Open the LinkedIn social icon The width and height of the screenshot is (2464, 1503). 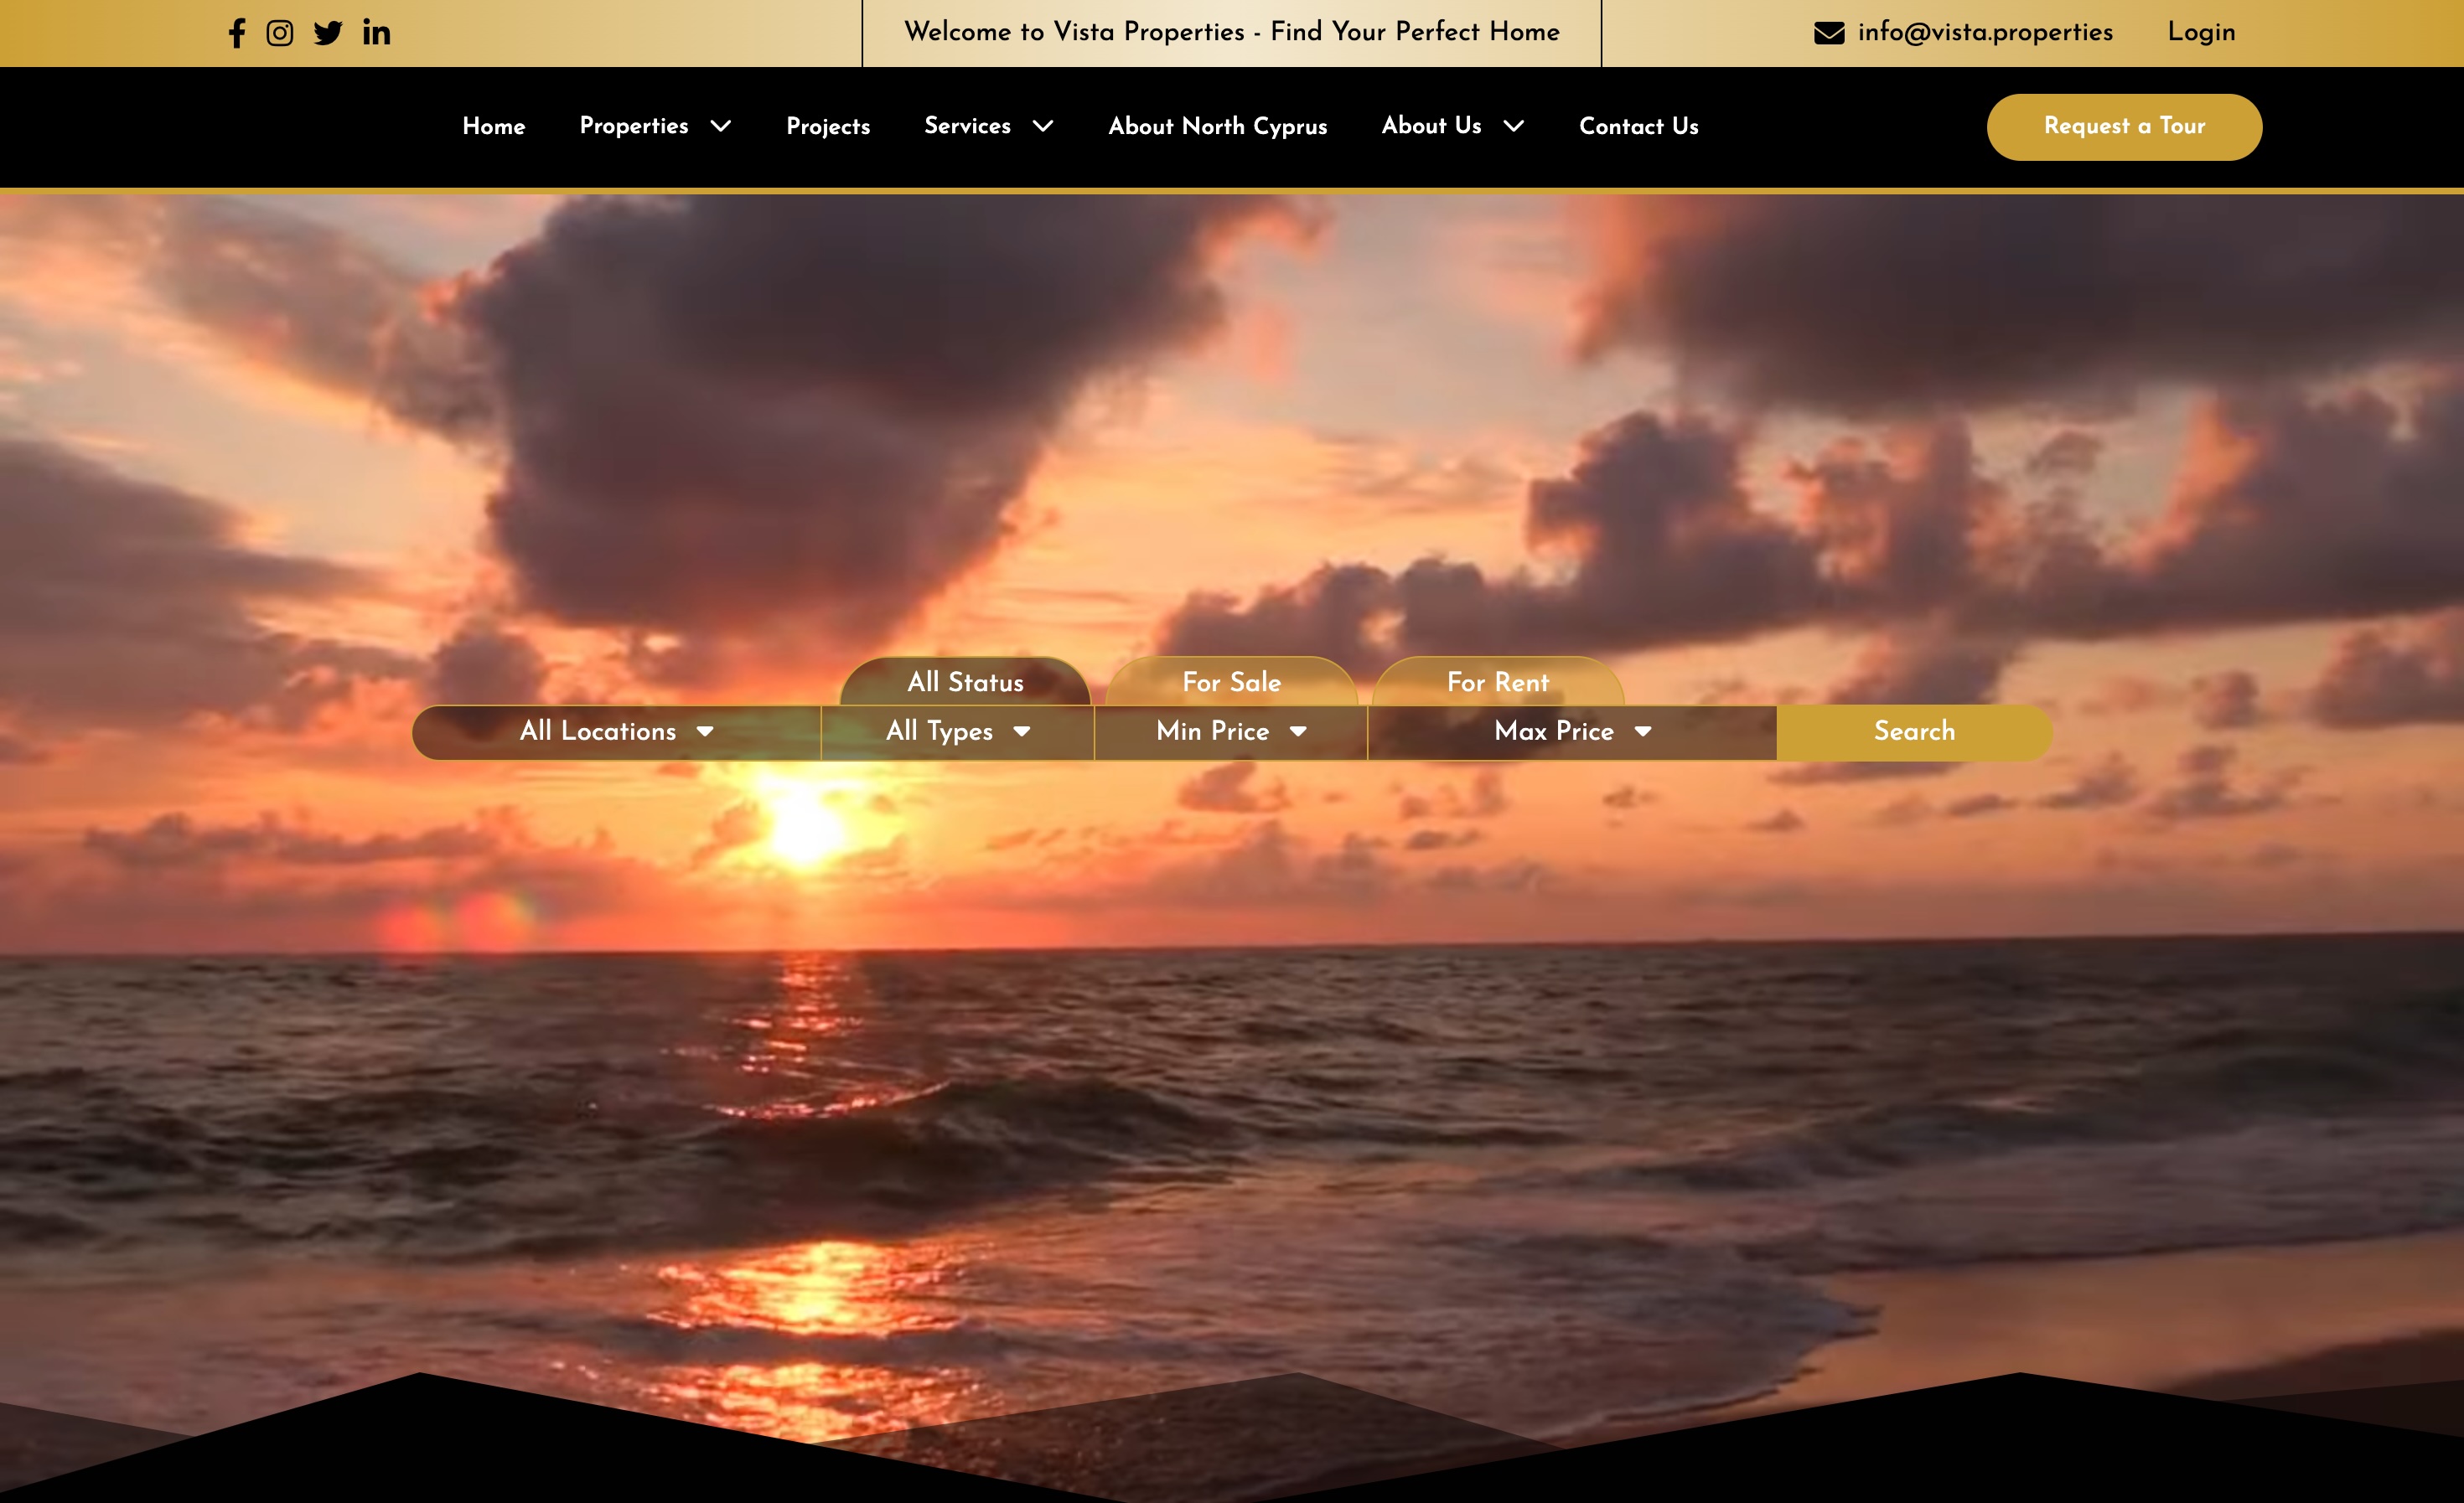(x=376, y=33)
